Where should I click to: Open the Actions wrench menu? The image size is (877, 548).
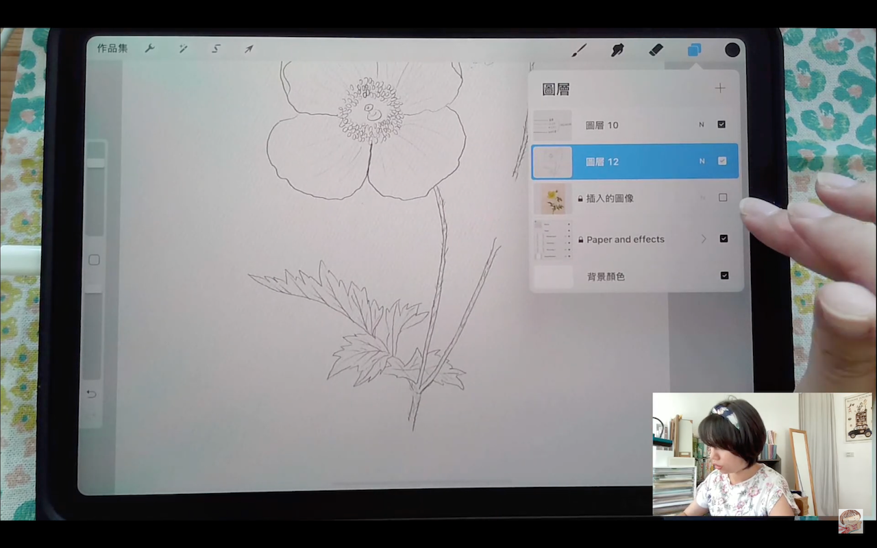[149, 49]
